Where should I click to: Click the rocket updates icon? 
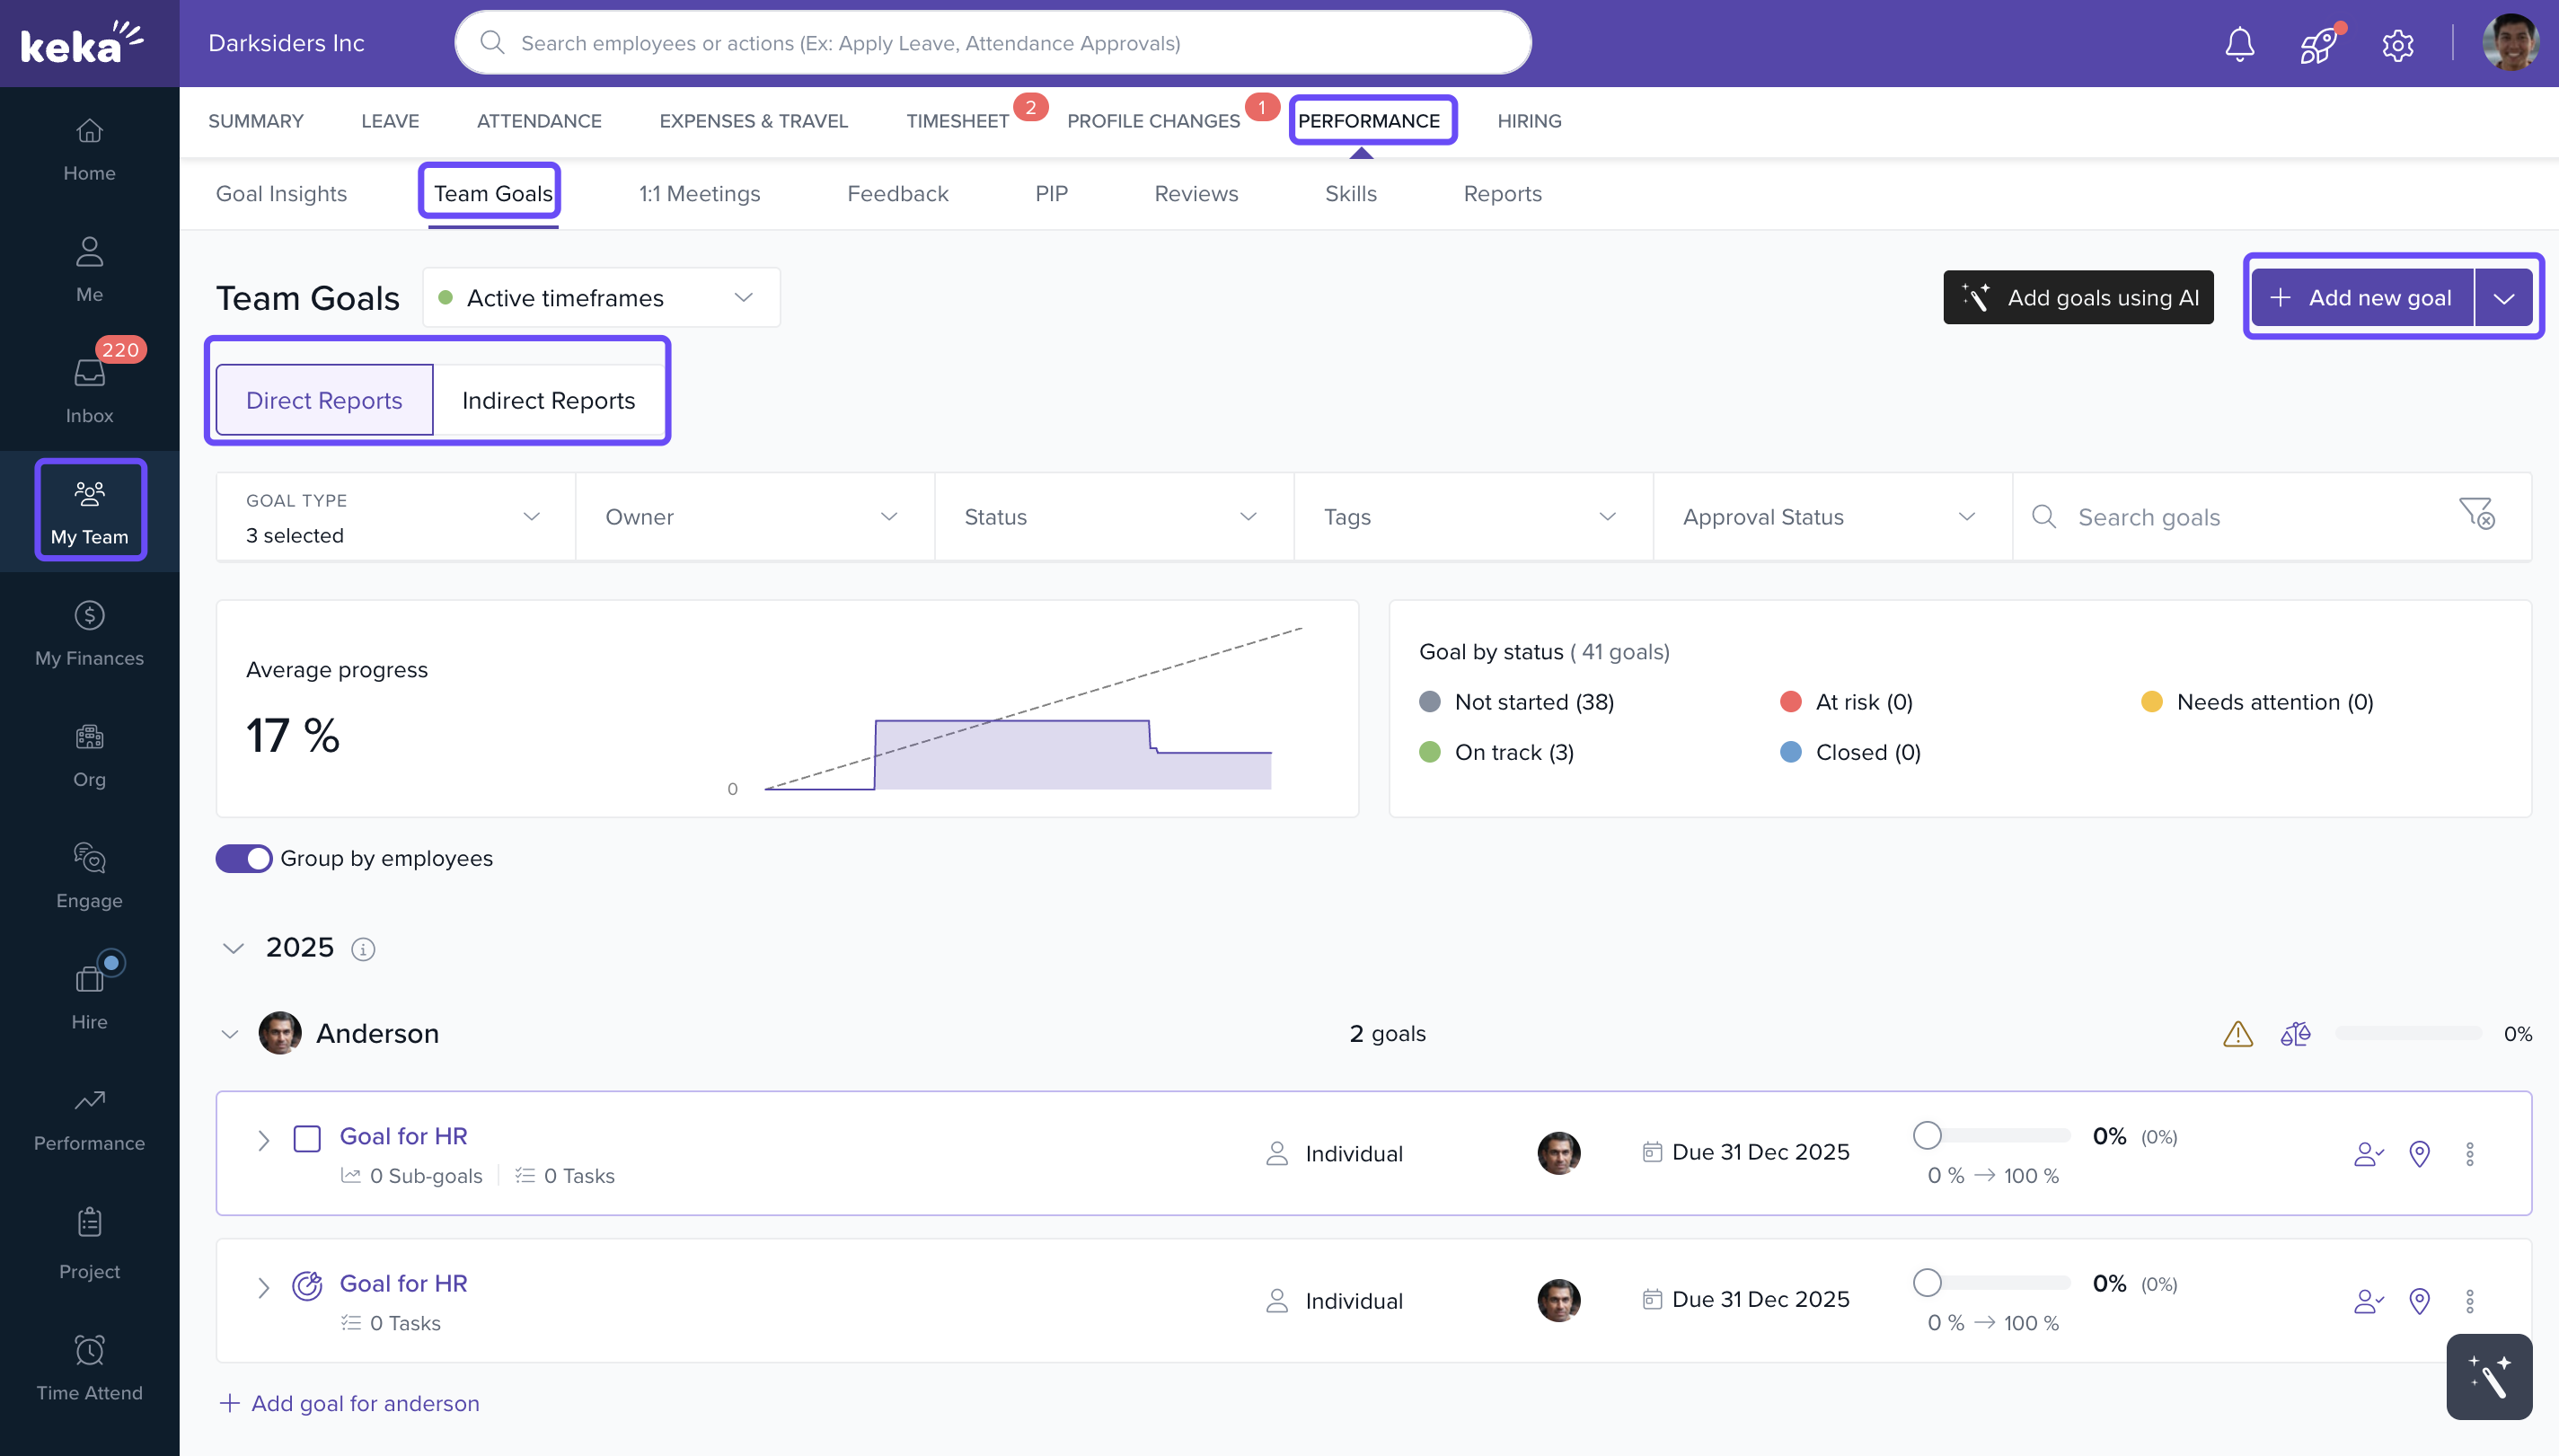[2317, 44]
